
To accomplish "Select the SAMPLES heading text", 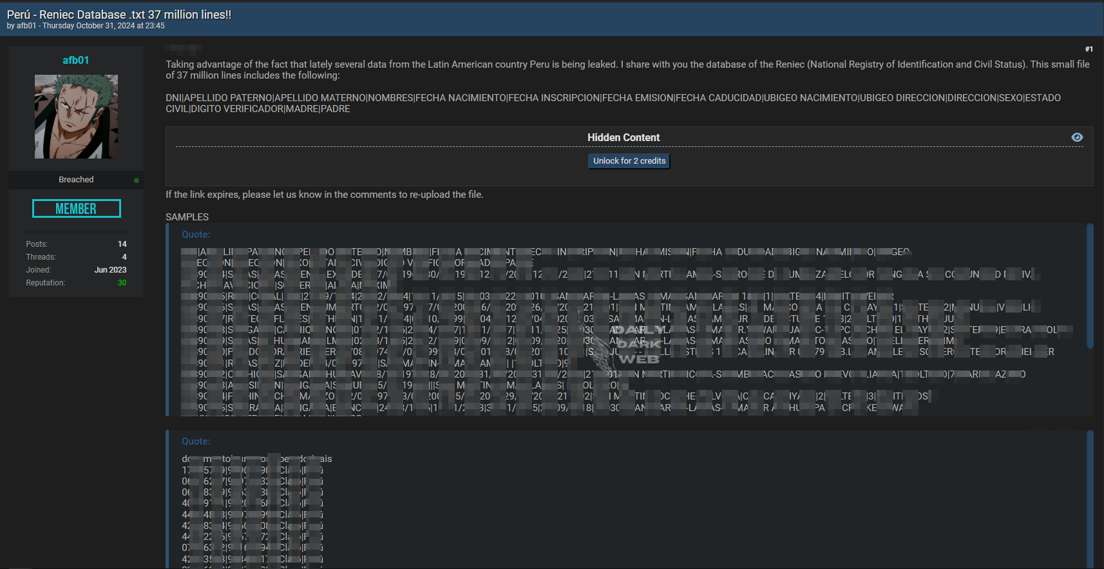I will click(x=187, y=217).
